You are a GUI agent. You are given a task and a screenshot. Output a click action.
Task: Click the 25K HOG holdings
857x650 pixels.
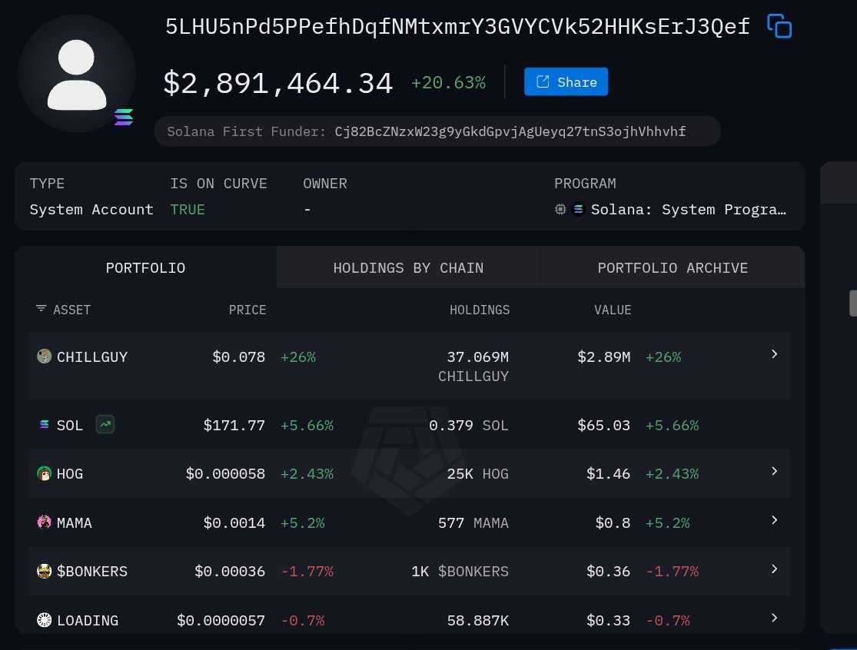(477, 473)
